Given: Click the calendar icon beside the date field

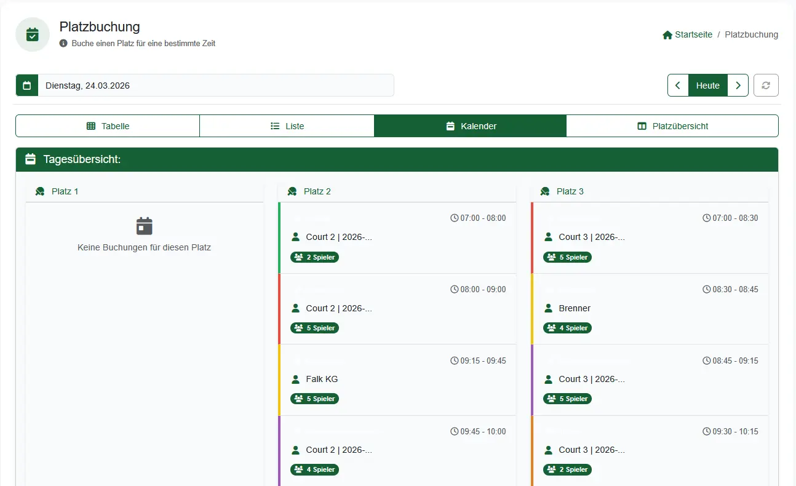Looking at the screenshot, I should 27,86.
